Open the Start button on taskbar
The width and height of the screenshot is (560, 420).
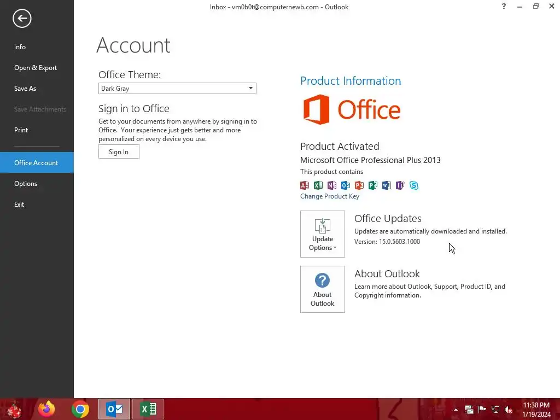14,409
